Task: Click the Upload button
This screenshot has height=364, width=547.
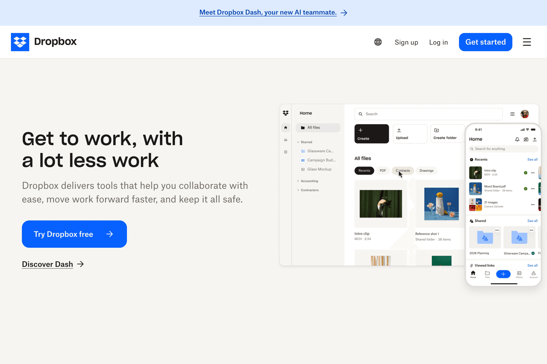Action: tap(410, 134)
